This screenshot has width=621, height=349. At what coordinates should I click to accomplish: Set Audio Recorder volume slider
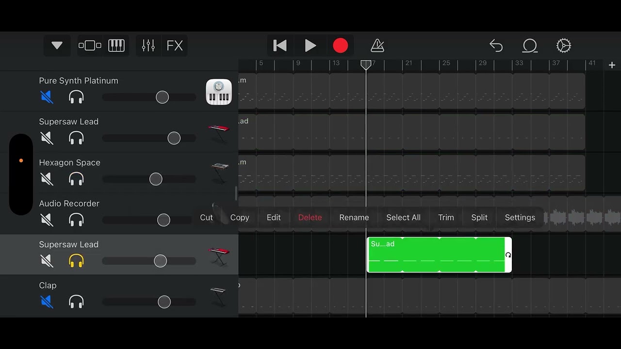point(164,220)
